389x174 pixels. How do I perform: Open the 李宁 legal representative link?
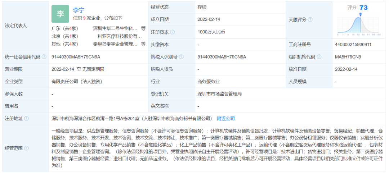(79, 10)
